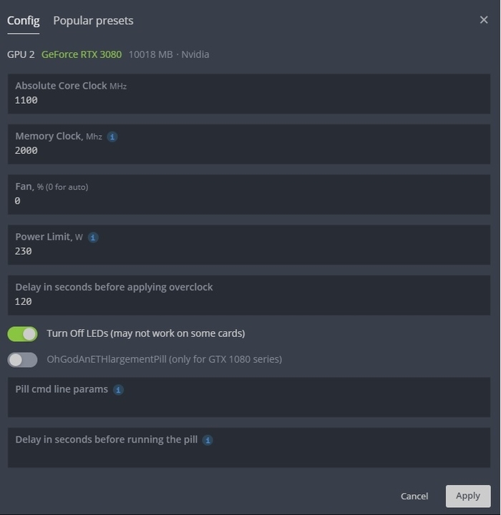Switch to the Popular presets tab
This screenshot has height=515, width=501.
tap(93, 21)
